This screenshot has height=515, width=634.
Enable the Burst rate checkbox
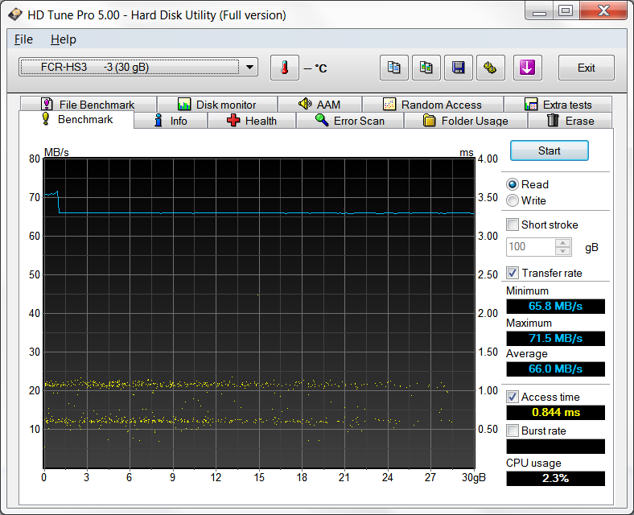coord(513,431)
